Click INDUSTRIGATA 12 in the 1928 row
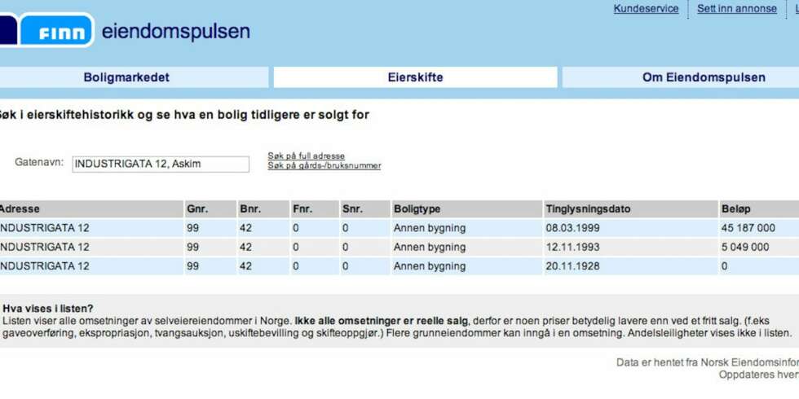799x399 pixels. (44, 266)
